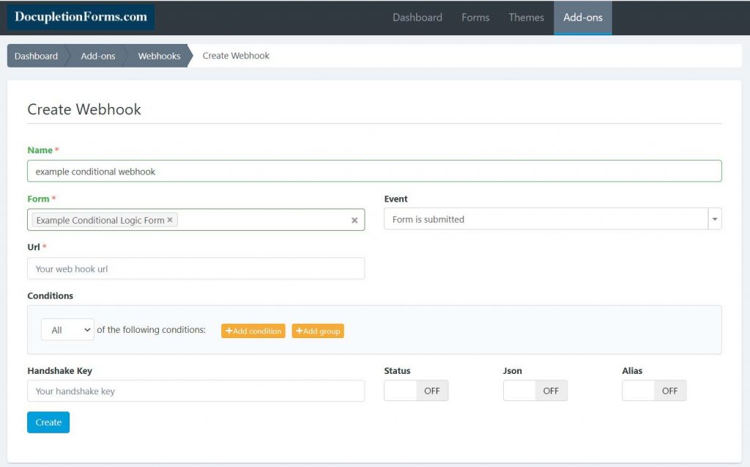The height and width of the screenshot is (467, 750).
Task: Remove the Example Conditional Logic Form tag
Action: pos(169,219)
